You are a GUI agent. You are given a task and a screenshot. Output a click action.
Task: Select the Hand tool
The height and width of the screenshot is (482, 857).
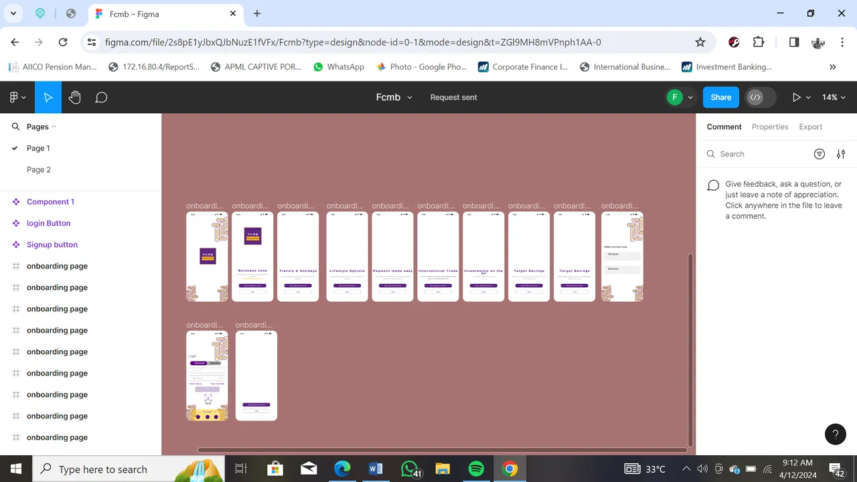pos(74,97)
